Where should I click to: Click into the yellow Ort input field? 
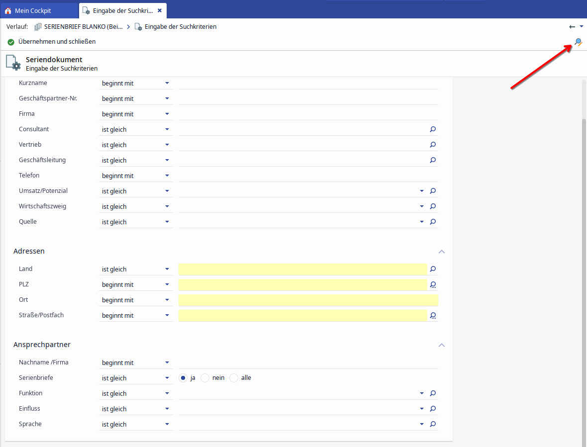(x=308, y=300)
